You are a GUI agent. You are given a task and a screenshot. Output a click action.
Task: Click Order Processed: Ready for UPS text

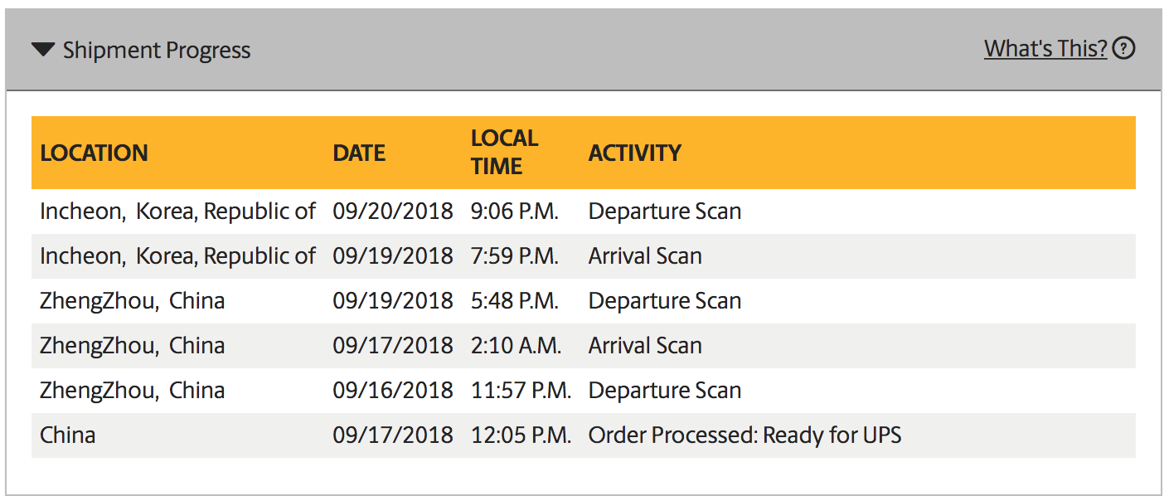point(744,435)
